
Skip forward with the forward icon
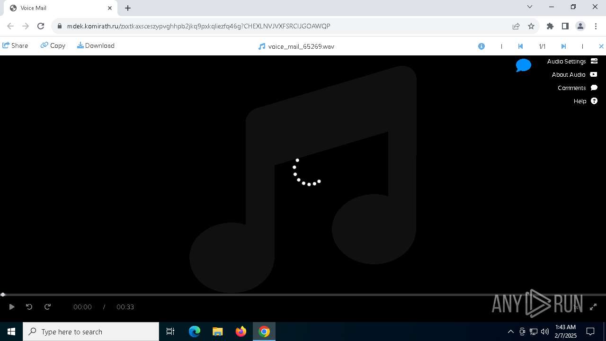coord(47,307)
